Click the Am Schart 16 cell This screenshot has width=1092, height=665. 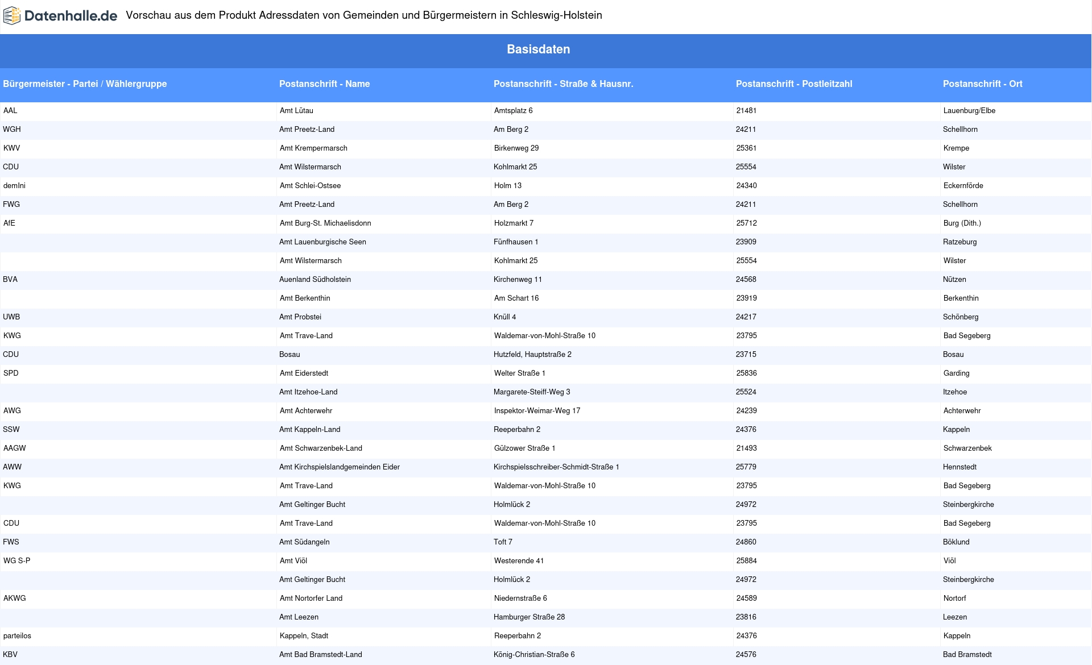tap(516, 298)
